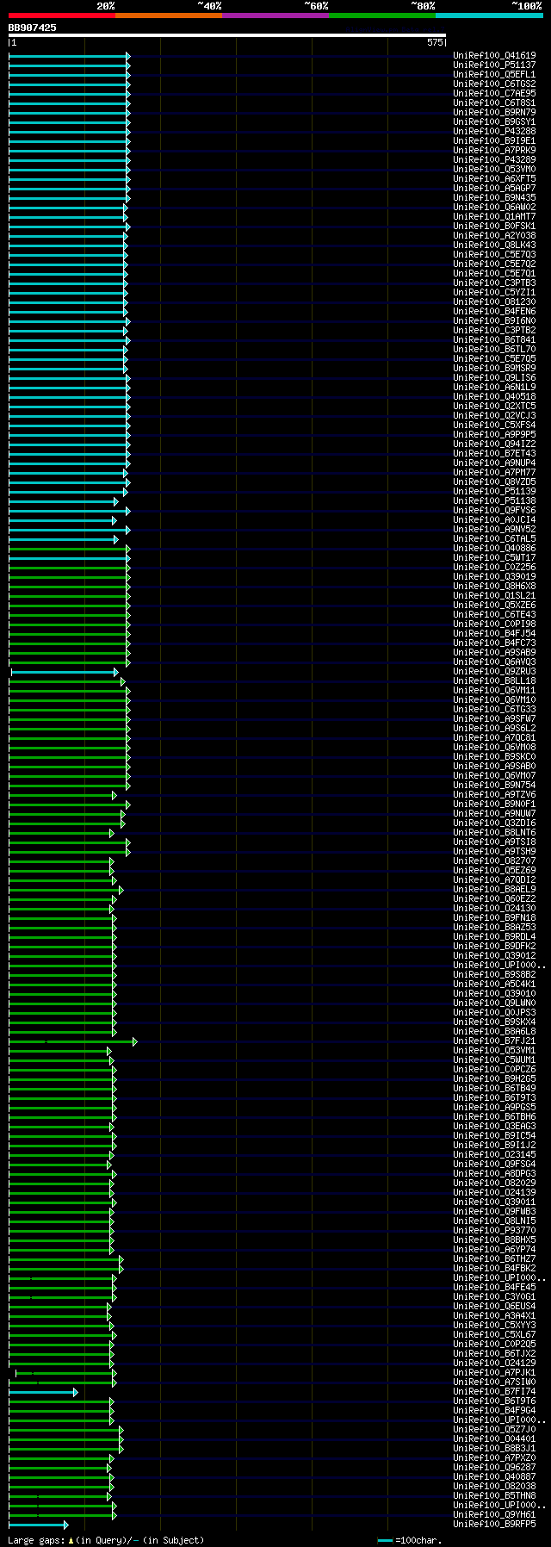Select hit UniRef100_B4FJ54
551x1547 pixels.
pos(494,634)
